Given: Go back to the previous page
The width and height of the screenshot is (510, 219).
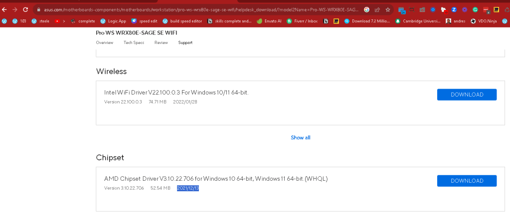Looking at the screenshot, I should (4, 10).
